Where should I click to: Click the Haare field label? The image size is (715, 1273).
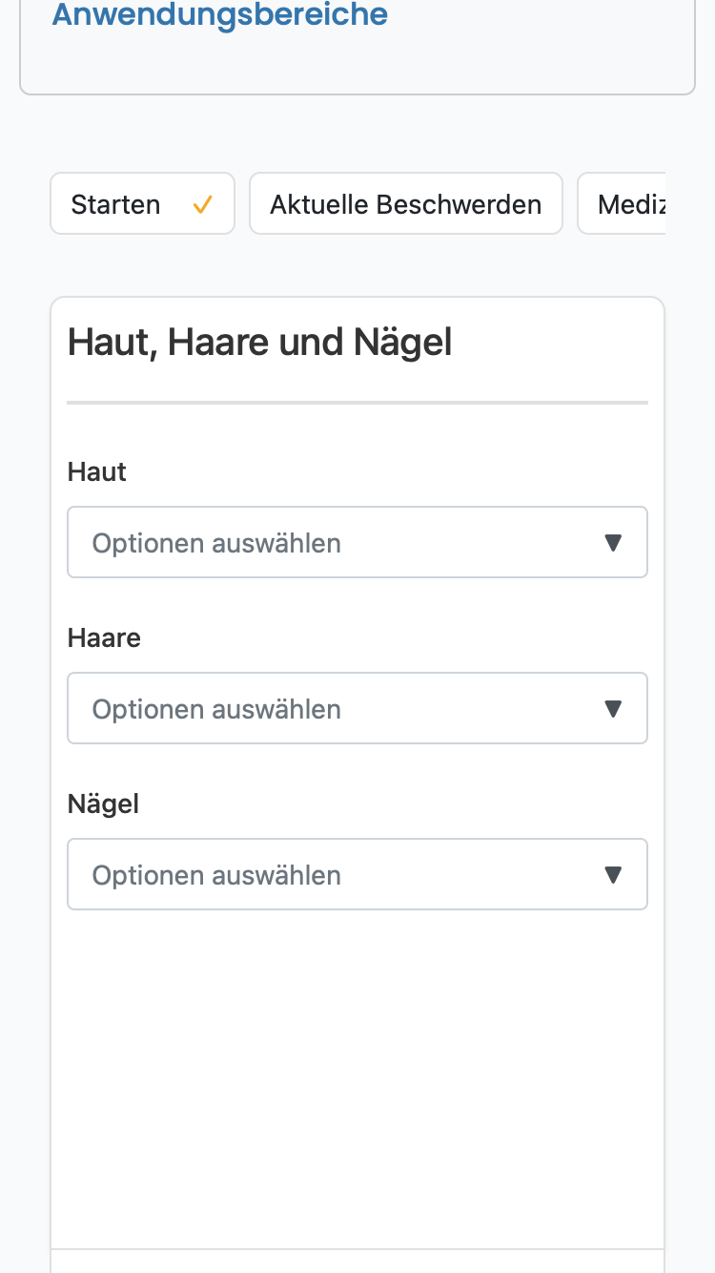click(104, 637)
